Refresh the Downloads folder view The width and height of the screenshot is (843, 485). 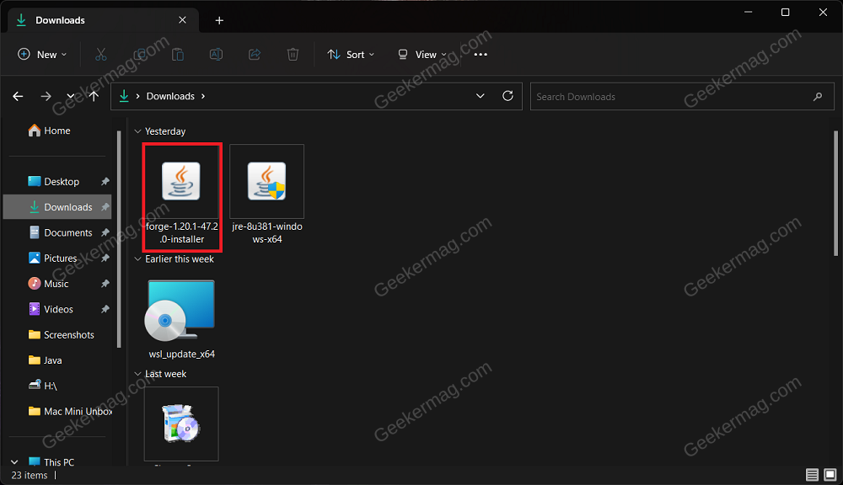coord(507,96)
